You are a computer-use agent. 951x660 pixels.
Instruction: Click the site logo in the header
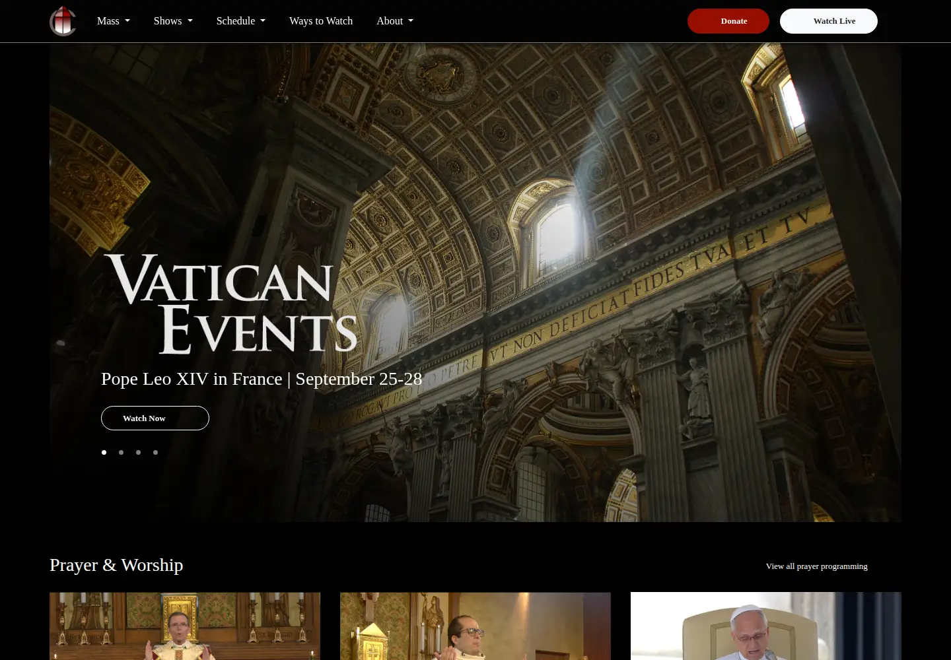(63, 21)
